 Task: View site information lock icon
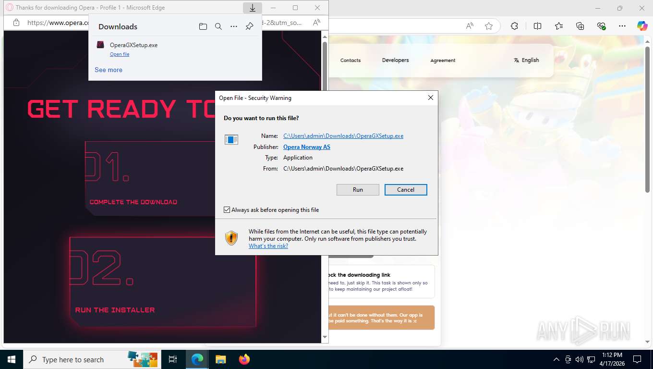pyautogui.click(x=16, y=23)
